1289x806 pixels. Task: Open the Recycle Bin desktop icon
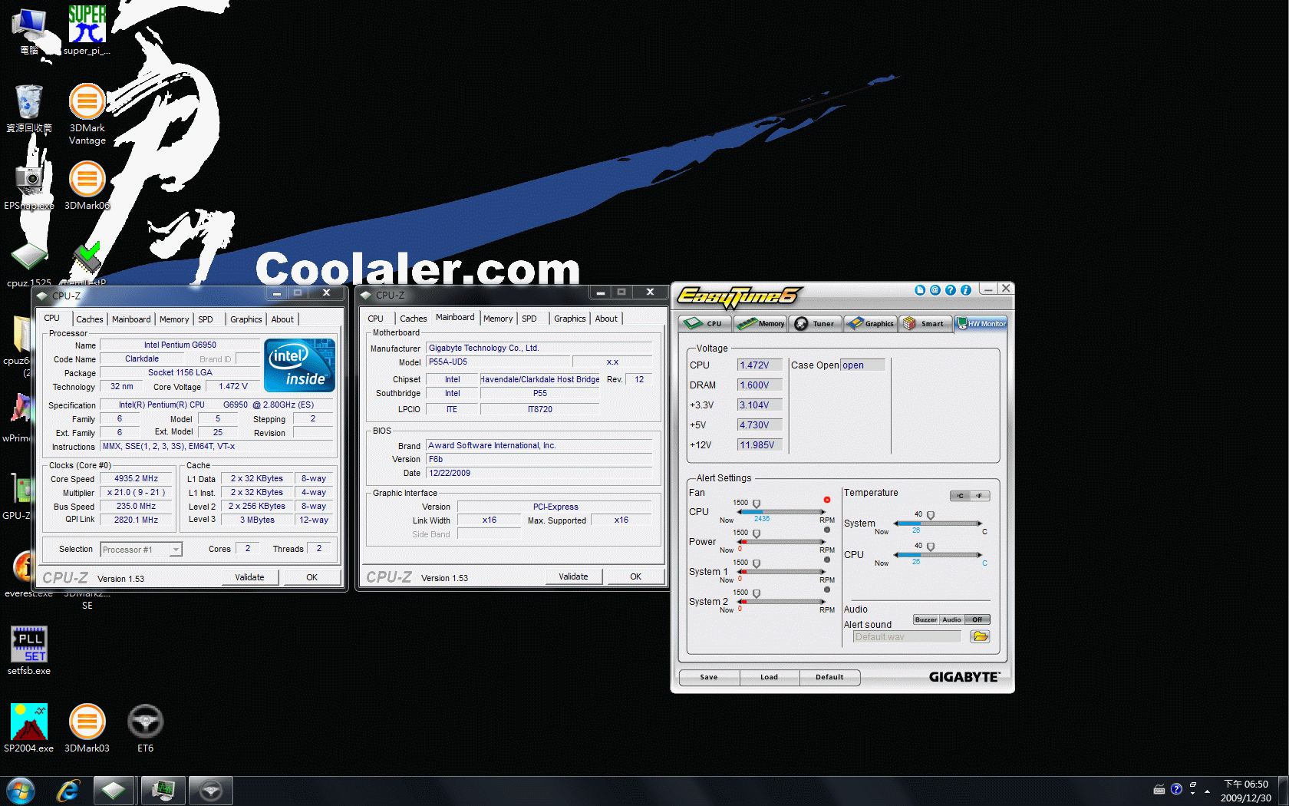[29, 107]
